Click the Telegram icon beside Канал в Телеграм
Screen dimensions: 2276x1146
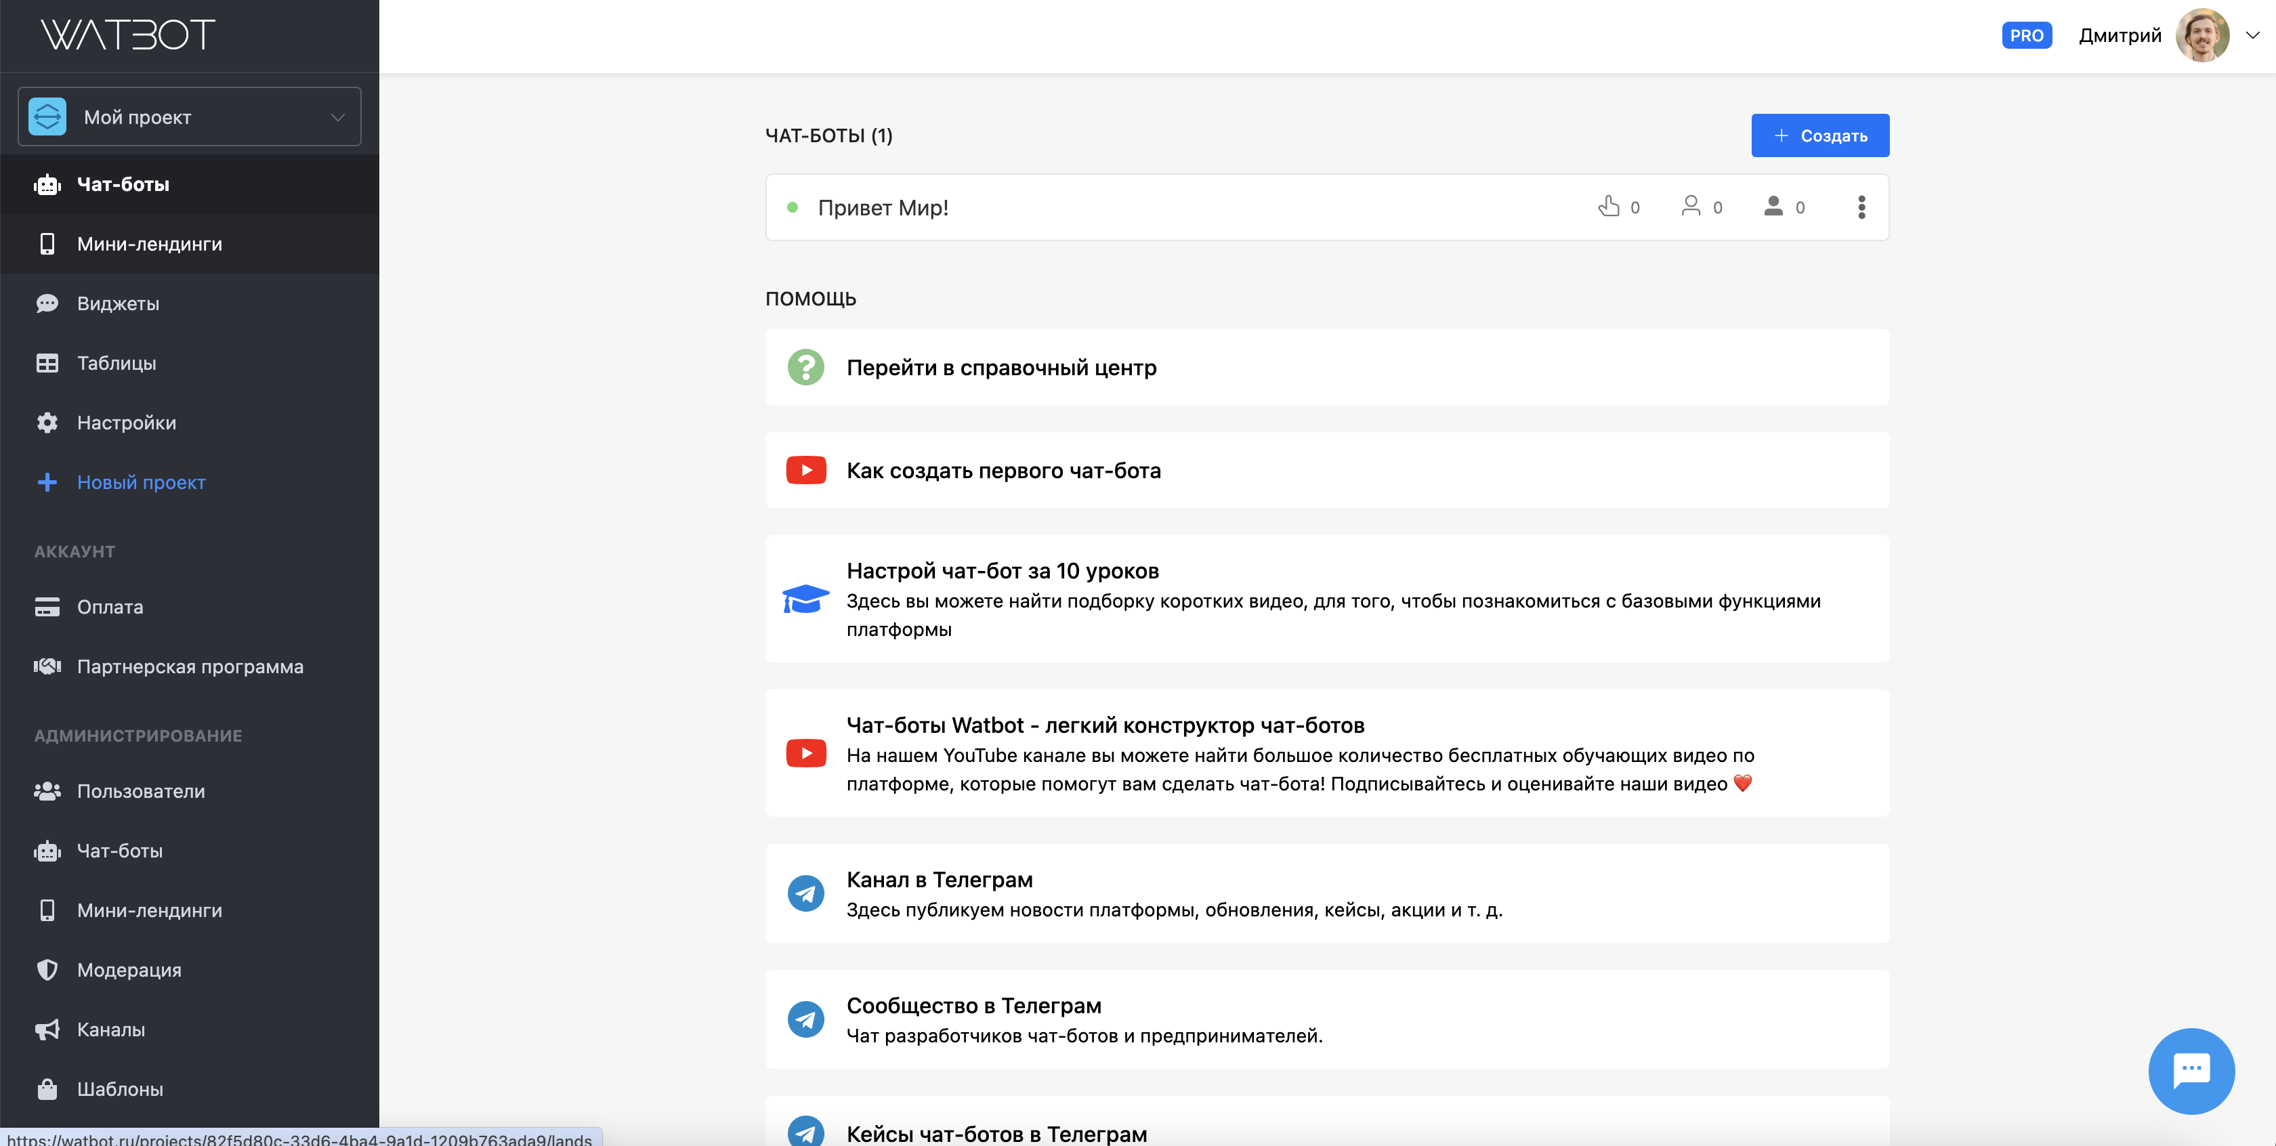805,893
